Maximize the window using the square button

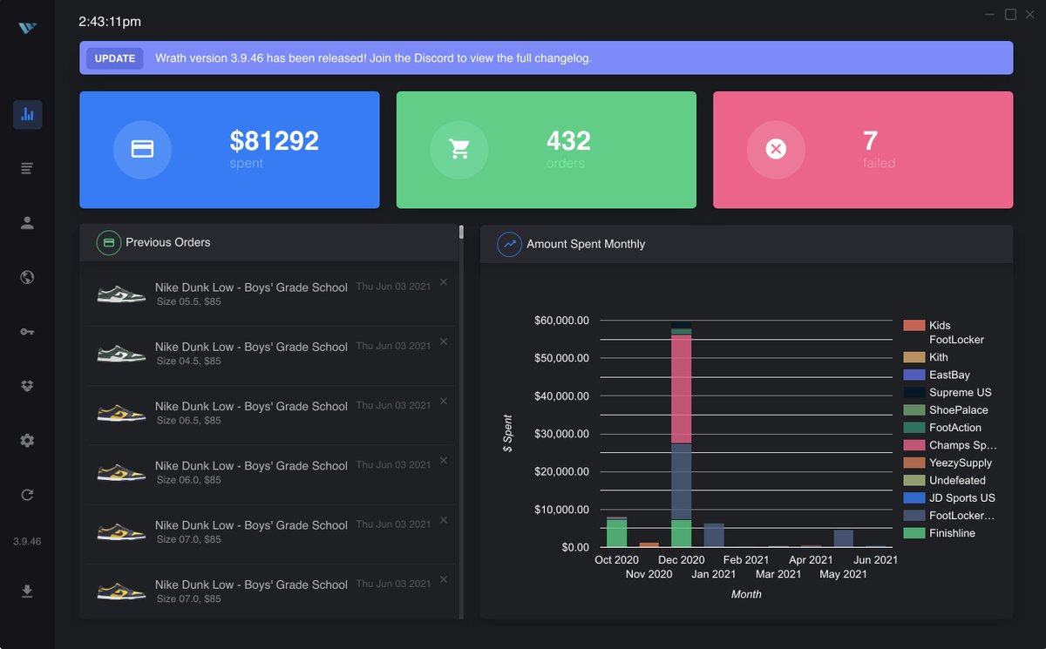[x=1010, y=15]
